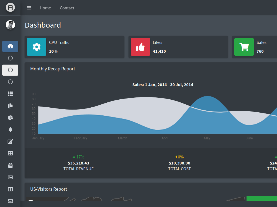Click the TOTAL COST label
This screenshot has height=207, width=277.
tap(179, 169)
